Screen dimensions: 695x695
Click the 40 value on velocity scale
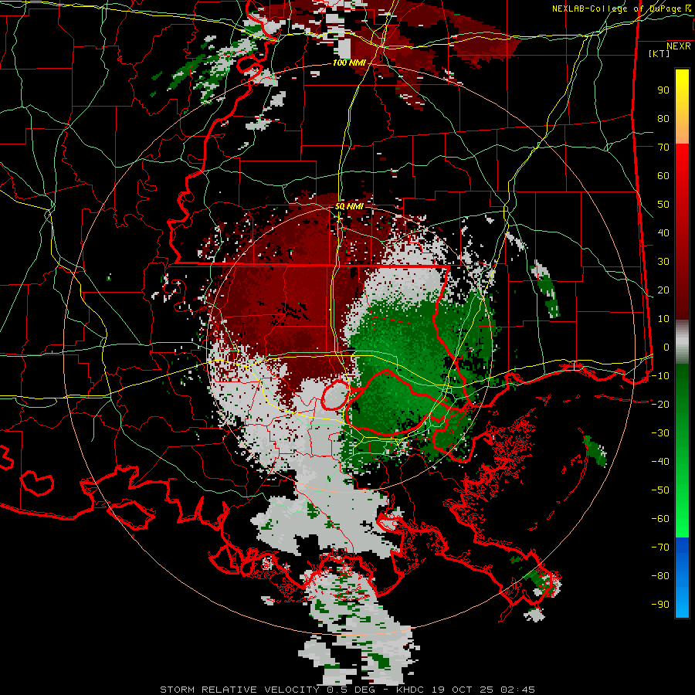click(663, 233)
